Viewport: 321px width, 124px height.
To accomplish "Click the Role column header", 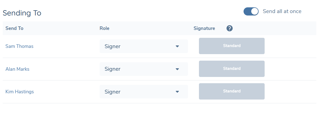I will [104, 28].
